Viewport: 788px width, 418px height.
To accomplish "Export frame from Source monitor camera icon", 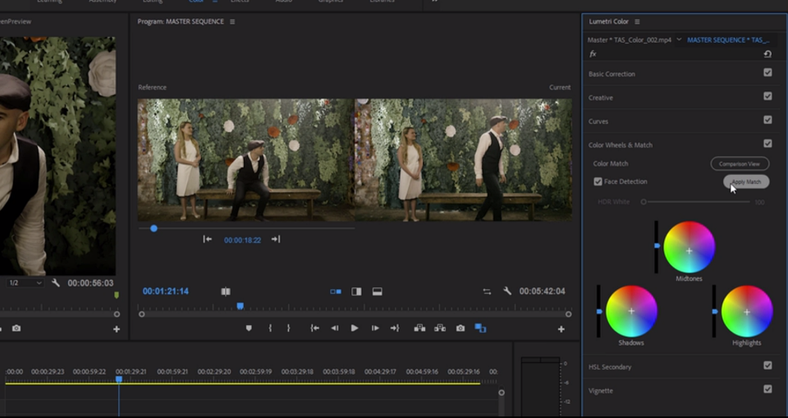I will click(16, 328).
